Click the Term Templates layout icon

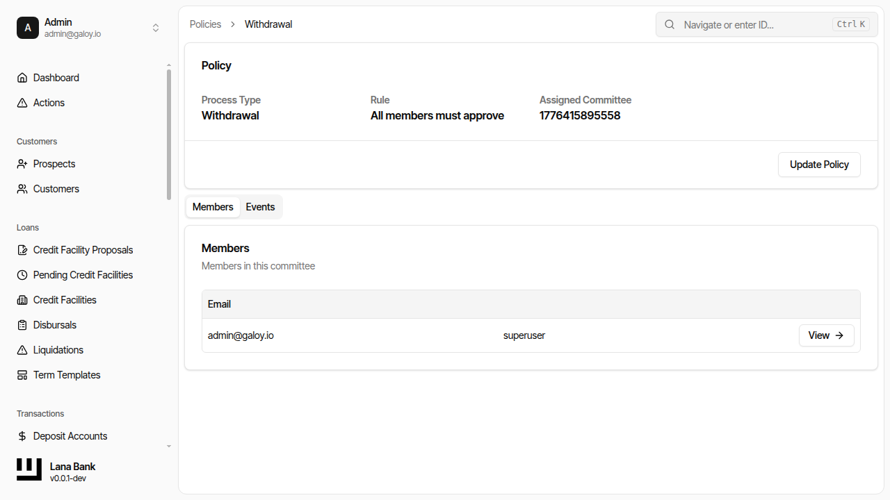click(22, 375)
